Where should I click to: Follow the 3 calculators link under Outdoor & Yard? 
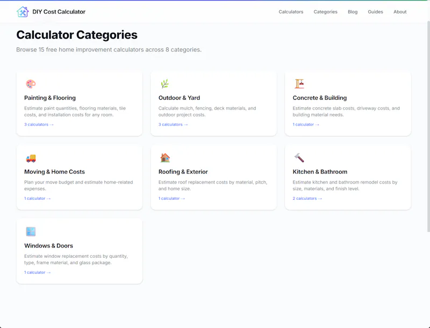(173, 125)
